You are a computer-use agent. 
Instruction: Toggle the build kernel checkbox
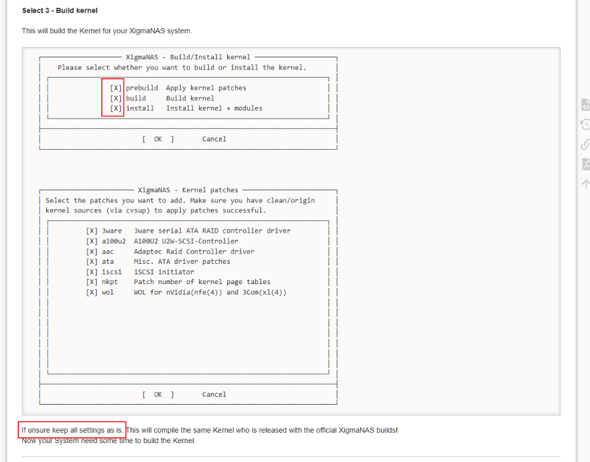(116, 98)
